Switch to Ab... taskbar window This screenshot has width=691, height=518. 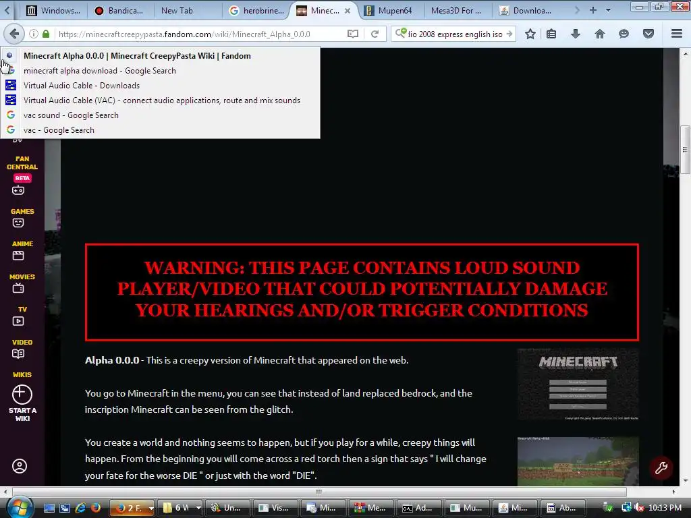pyautogui.click(x=562, y=508)
